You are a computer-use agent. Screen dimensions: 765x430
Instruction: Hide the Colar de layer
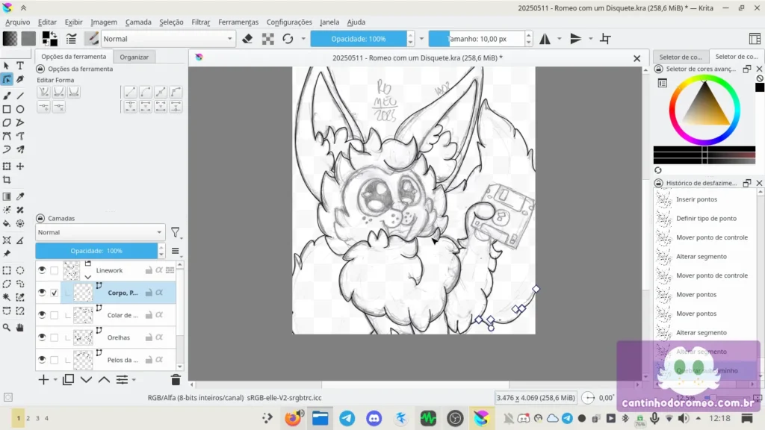coord(42,315)
